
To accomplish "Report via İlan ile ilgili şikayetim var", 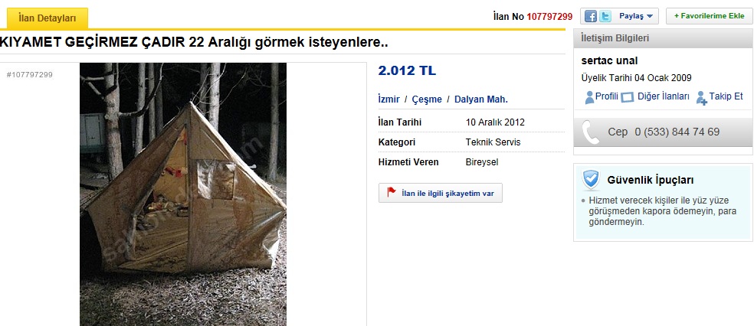I will click(441, 193).
